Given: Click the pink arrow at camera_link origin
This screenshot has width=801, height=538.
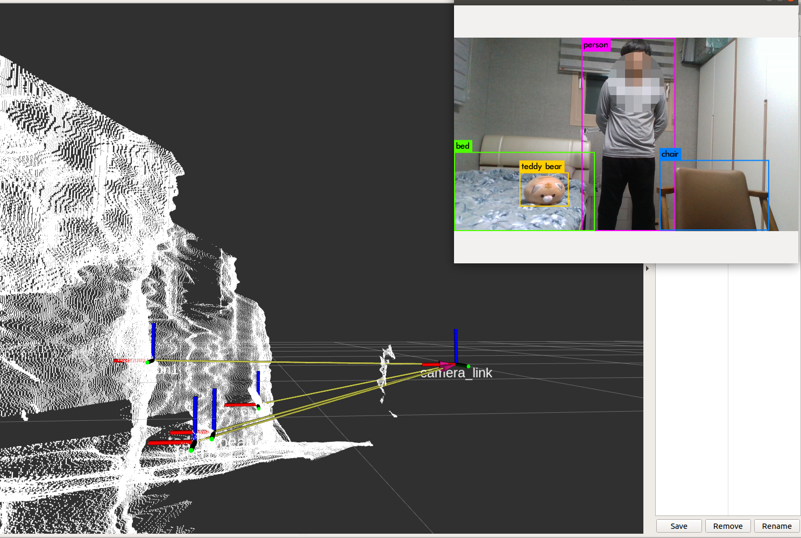Looking at the screenshot, I should [x=446, y=365].
